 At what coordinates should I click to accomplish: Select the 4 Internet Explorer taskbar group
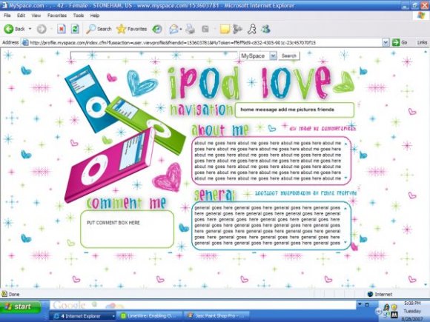coord(83,316)
